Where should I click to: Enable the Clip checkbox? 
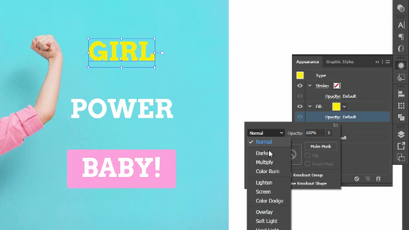[307, 155]
